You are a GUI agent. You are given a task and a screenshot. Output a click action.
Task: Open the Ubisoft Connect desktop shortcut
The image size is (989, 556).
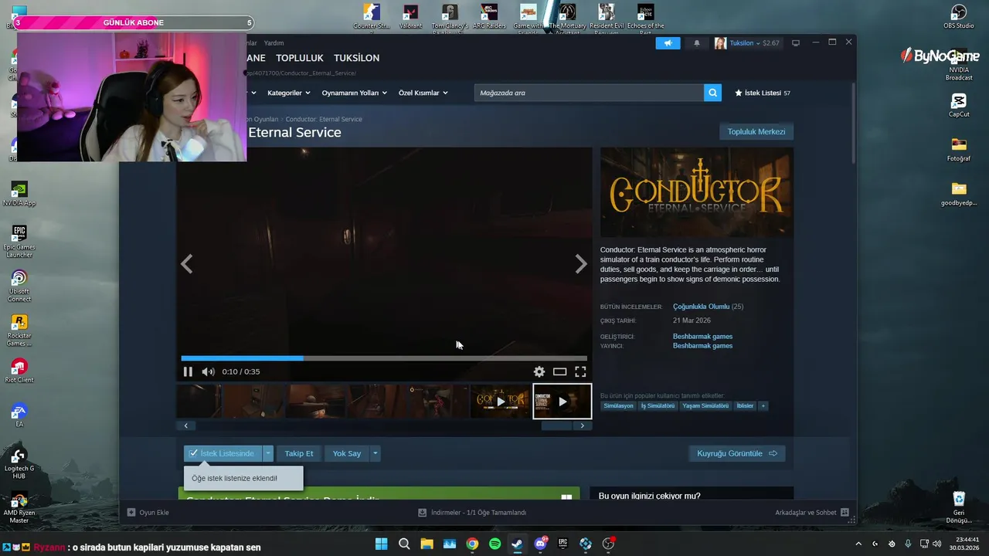[x=19, y=285]
